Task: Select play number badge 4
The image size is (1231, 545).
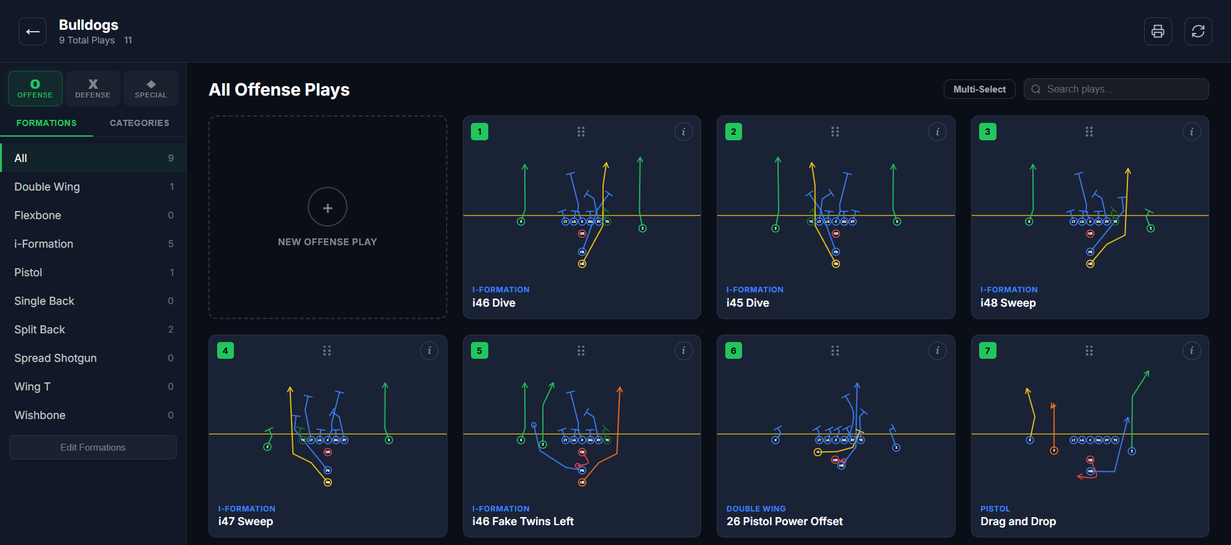Action: (x=225, y=351)
